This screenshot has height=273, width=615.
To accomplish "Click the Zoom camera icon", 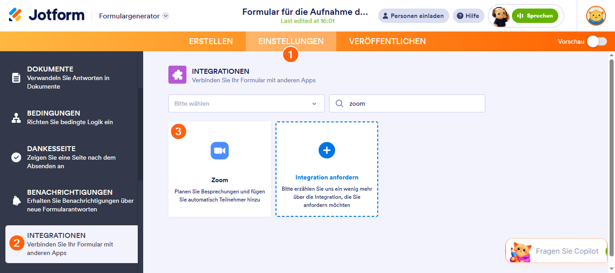I will coord(220,151).
